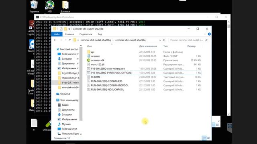The height and width of the screenshot is (144, 257).
Task: Refresh the current folder view
Action: click(164, 40)
